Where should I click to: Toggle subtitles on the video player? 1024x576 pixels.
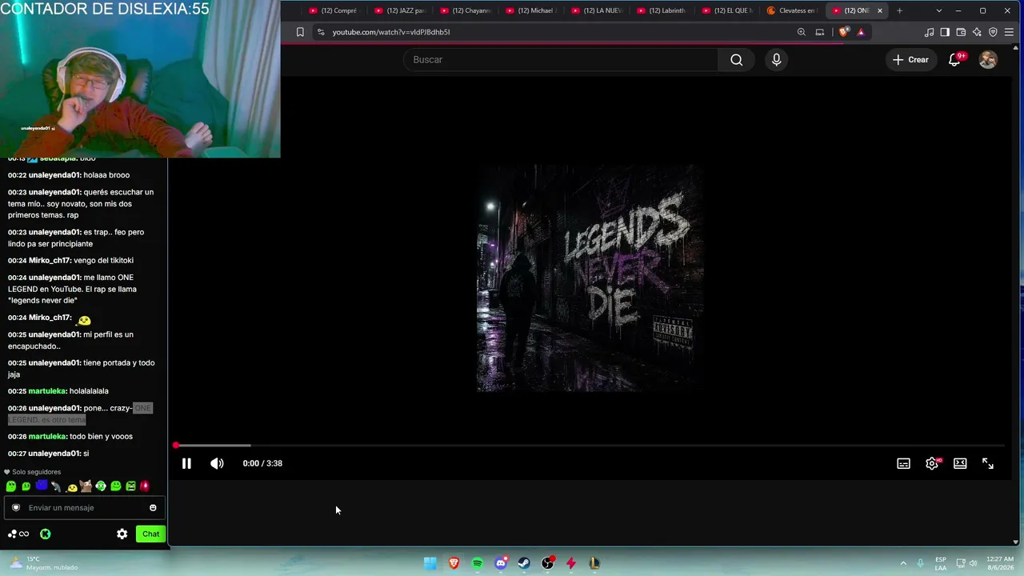point(903,463)
